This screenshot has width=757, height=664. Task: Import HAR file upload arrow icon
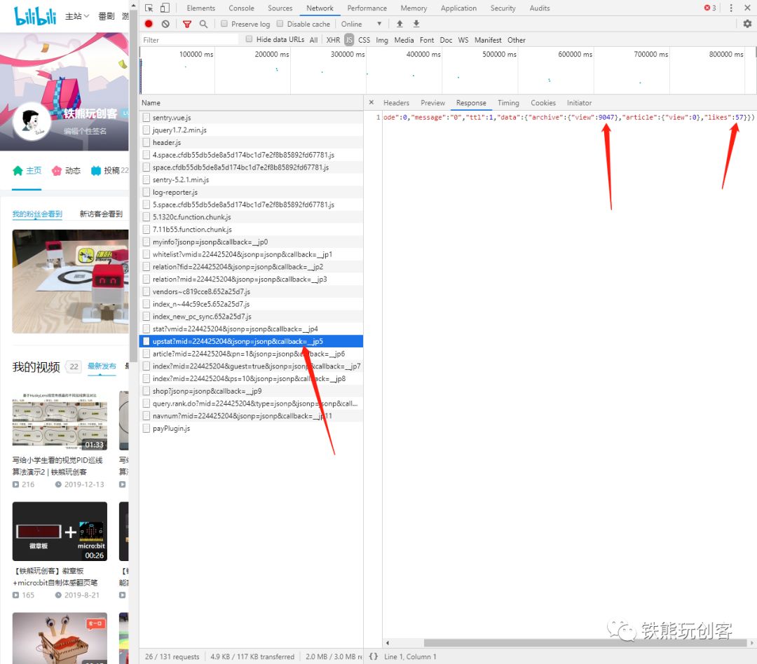[400, 24]
